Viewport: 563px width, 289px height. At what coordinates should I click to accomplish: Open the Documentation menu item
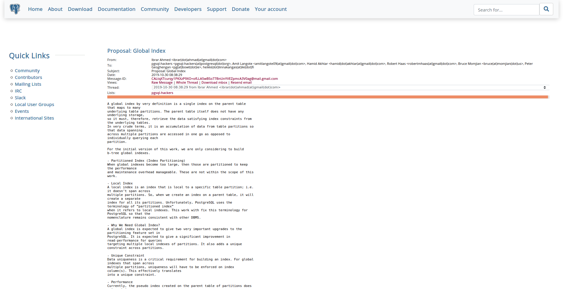coord(116,9)
